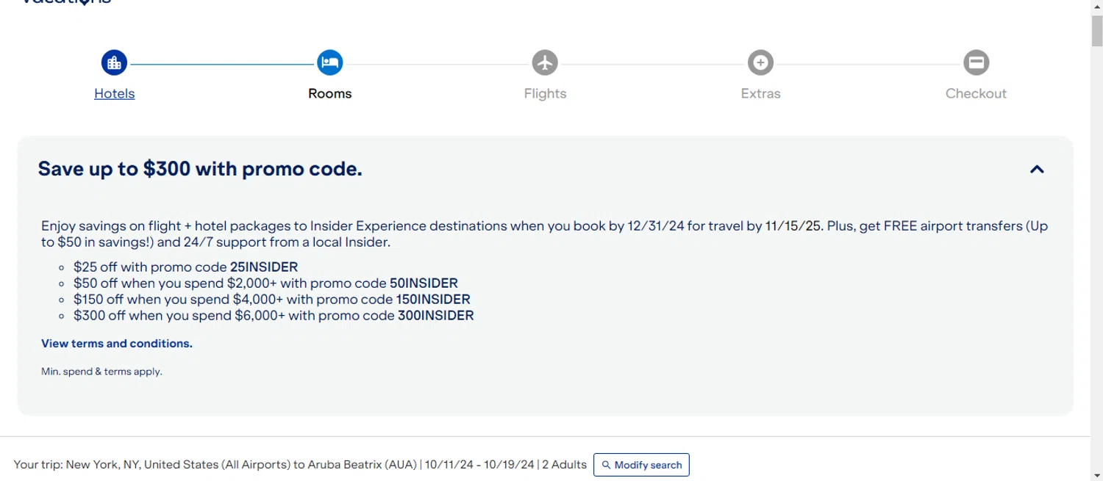1103x481 pixels.
Task: Click the Modify search button
Action: click(641, 465)
